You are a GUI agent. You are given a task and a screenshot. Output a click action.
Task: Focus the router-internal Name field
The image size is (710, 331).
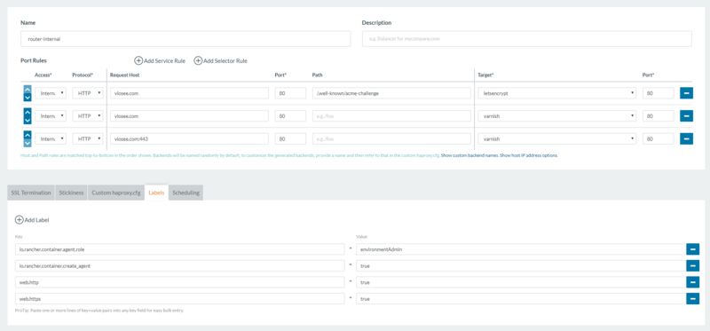click(185, 39)
